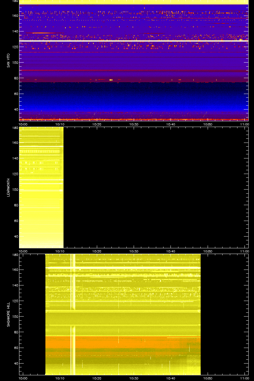
Task: Pick the 80 frequency label on Sagamore Hill axis
Action: 16,332
